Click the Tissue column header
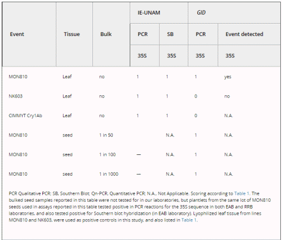The image size is (282, 240). (x=72, y=34)
